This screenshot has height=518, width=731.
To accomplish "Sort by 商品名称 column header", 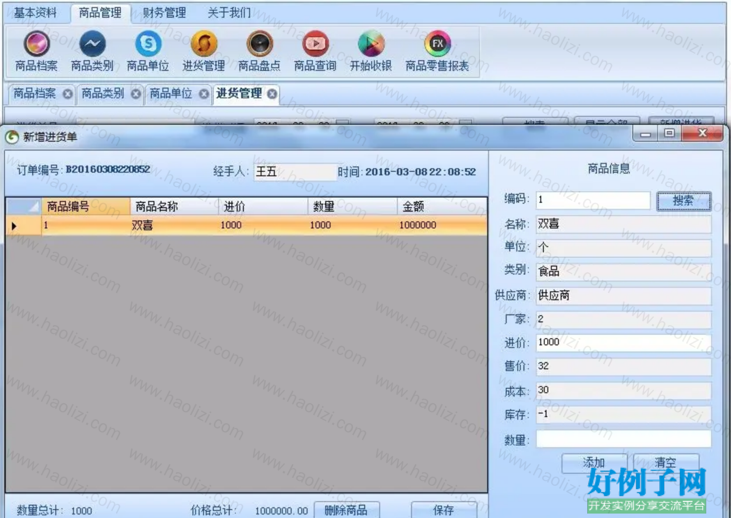I will click(174, 206).
